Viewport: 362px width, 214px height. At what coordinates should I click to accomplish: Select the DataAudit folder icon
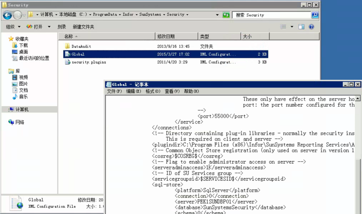67,47
